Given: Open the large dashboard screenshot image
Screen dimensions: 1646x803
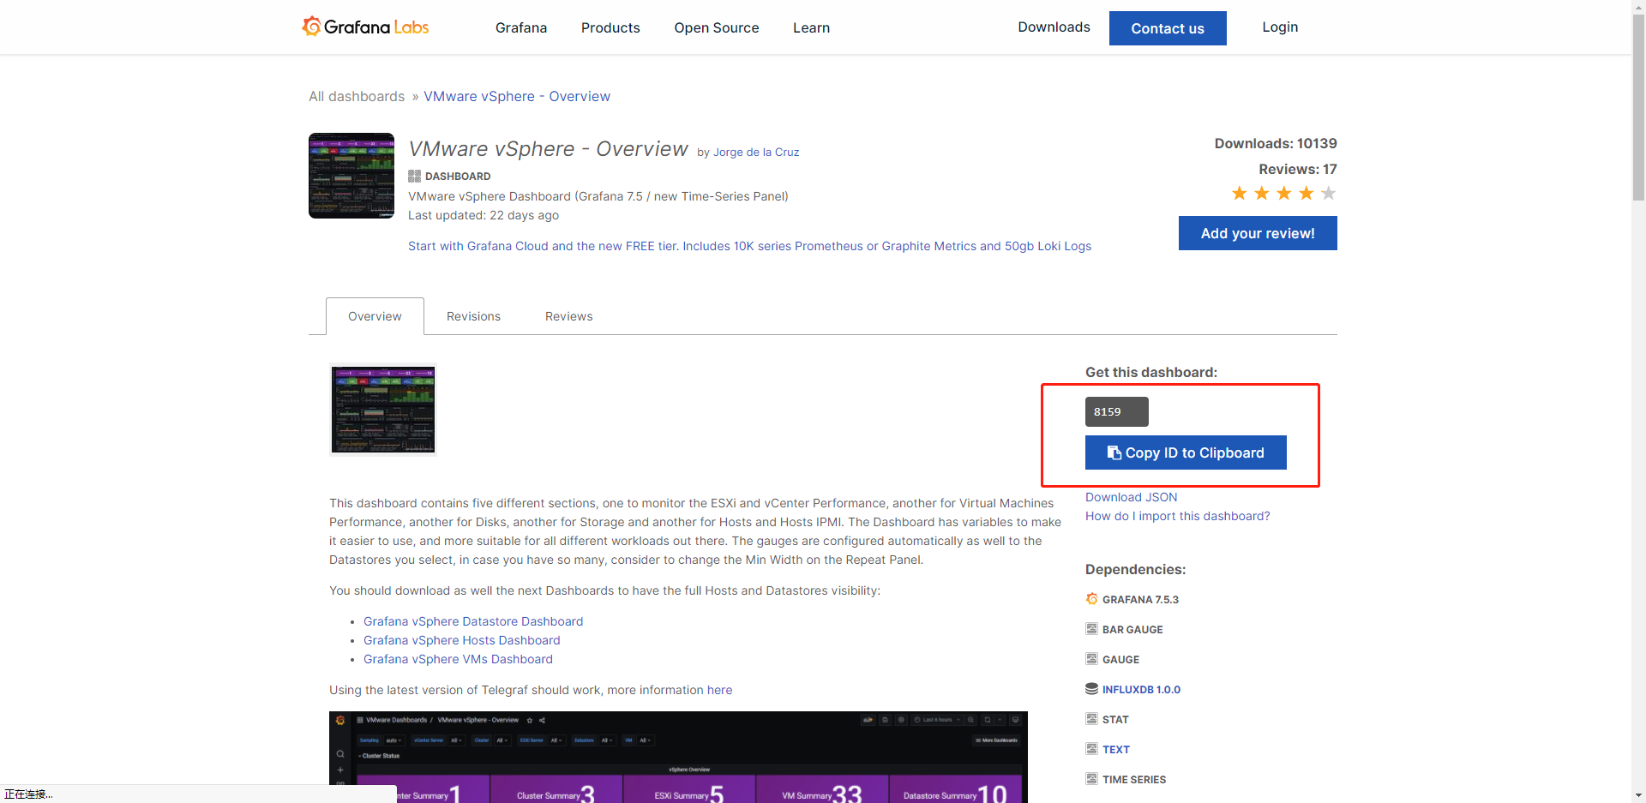Looking at the screenshot, I should tap(678, 757).
